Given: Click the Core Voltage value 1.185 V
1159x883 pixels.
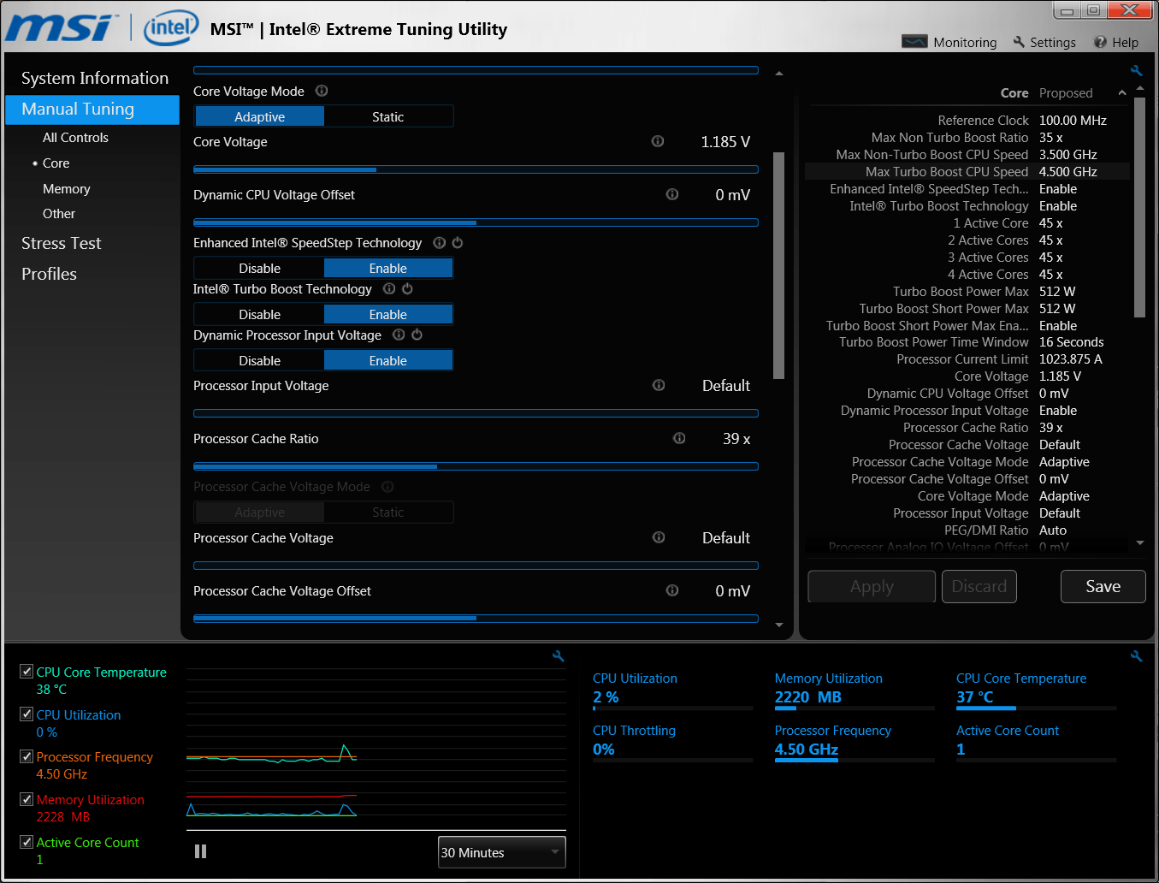Looking at the screenshot, I should pos(725,142).
